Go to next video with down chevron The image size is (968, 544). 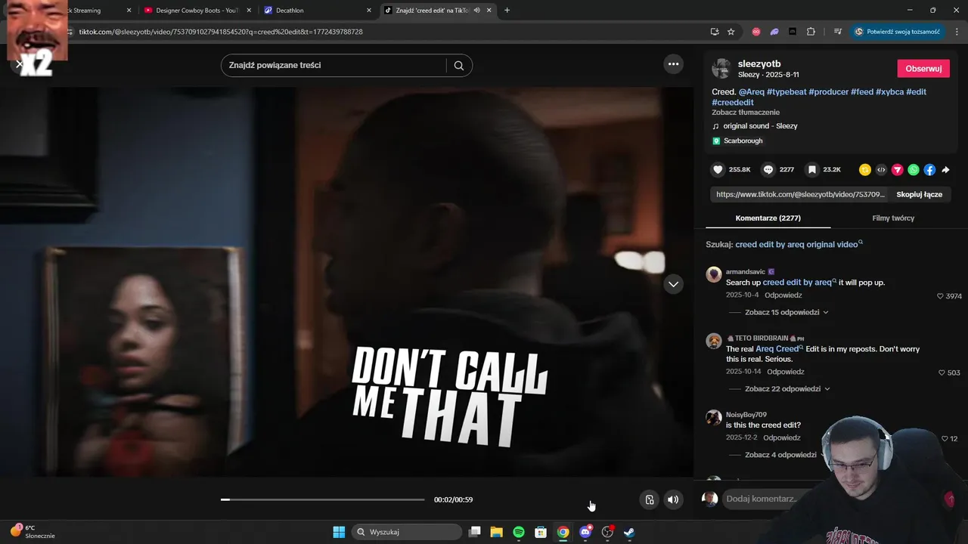tap(673, 284)
